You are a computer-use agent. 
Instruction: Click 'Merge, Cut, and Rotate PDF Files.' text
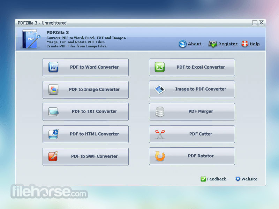click(x=75, y=42)
